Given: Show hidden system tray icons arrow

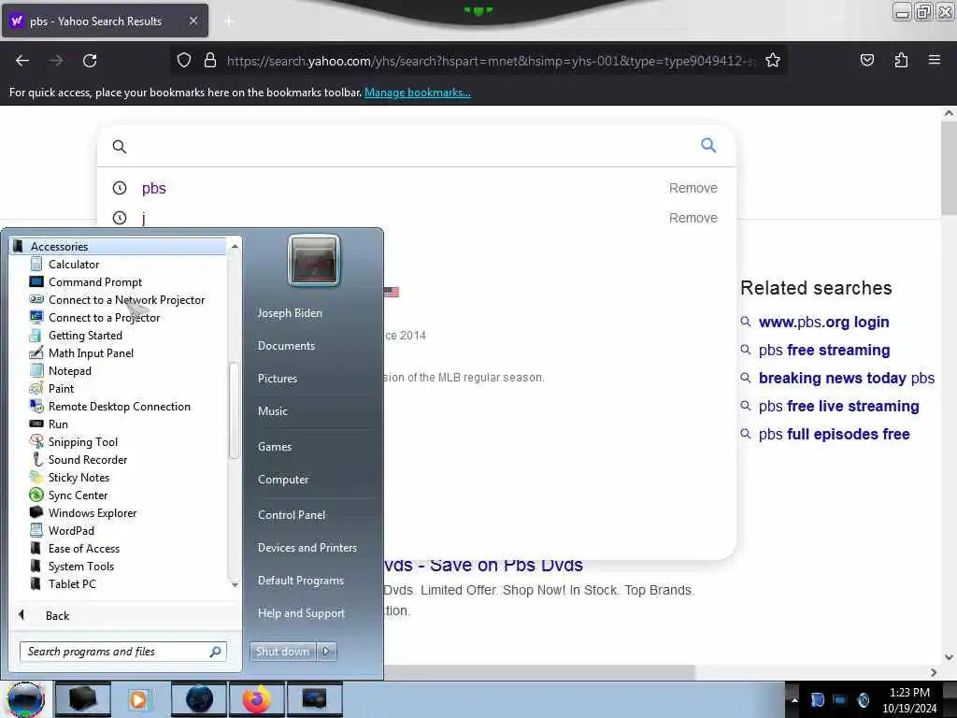Looking at the screenshot, I should click(x=794, y=699).
